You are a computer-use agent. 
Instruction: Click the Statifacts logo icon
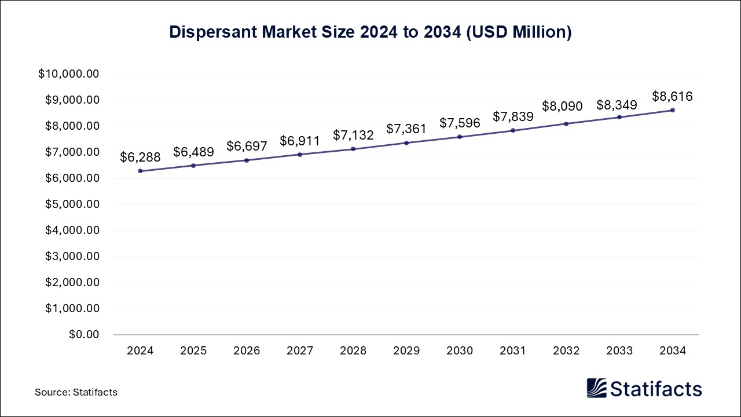click(596, 388)
